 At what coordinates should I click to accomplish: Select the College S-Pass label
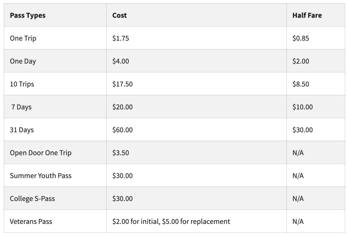[x=32, y=199]
